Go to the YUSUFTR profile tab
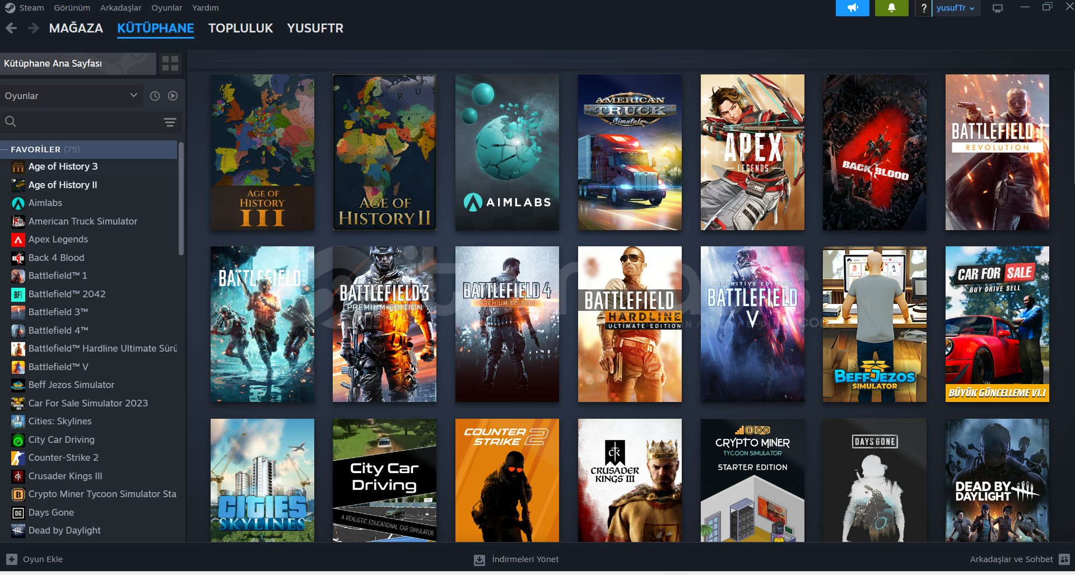1075x575 pixels. (x=315, y=28)
